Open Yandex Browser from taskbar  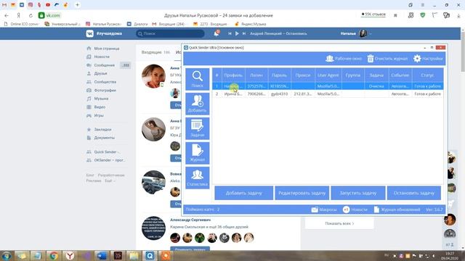point(70,256)
